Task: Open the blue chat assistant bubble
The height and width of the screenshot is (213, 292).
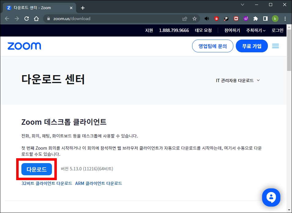Action: (x=271, y=197)
